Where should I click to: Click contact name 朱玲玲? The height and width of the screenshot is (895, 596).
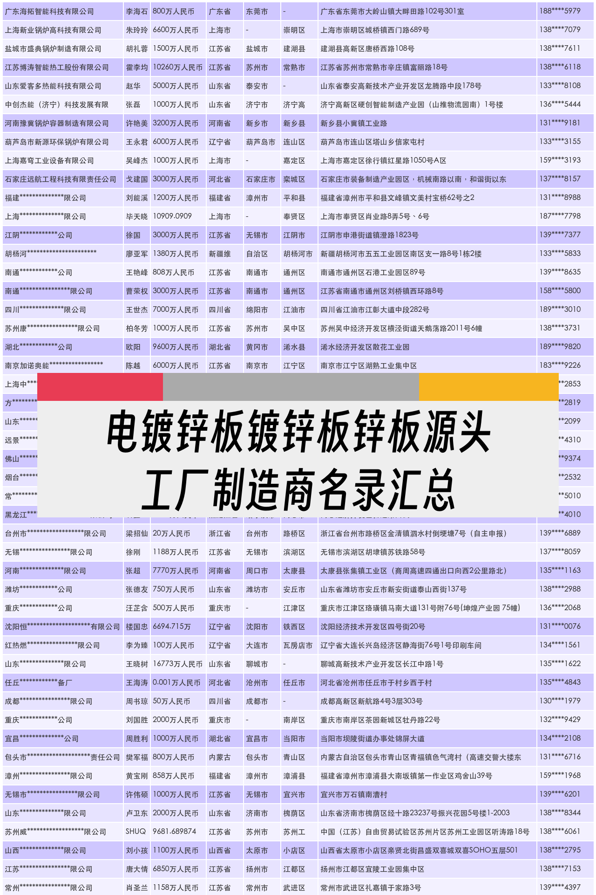tap(136, 30)
